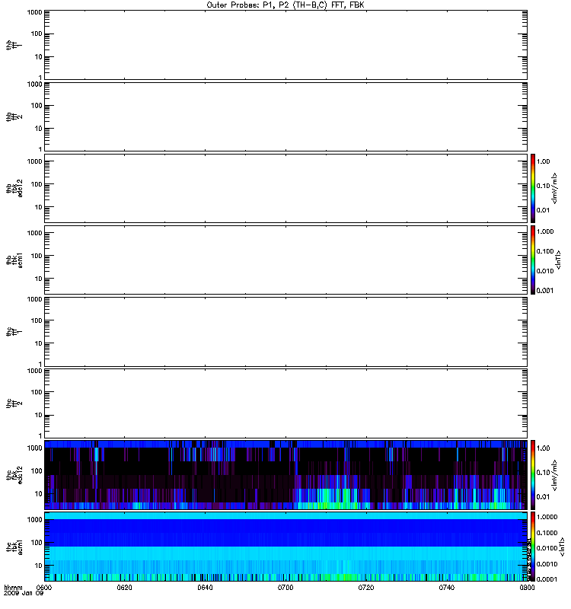Click the "2009 Jan 09" date label
The image size is (571, 609).
click(x=24, y=593)
